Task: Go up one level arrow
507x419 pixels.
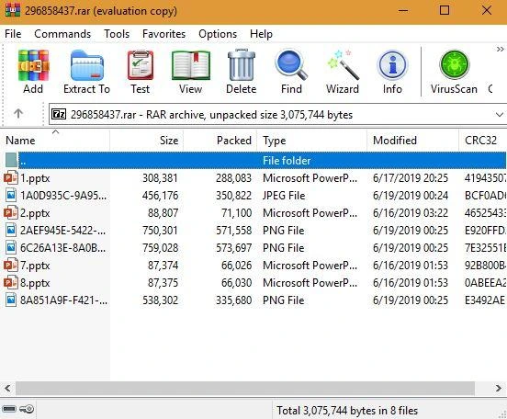Action: [18, 113]
